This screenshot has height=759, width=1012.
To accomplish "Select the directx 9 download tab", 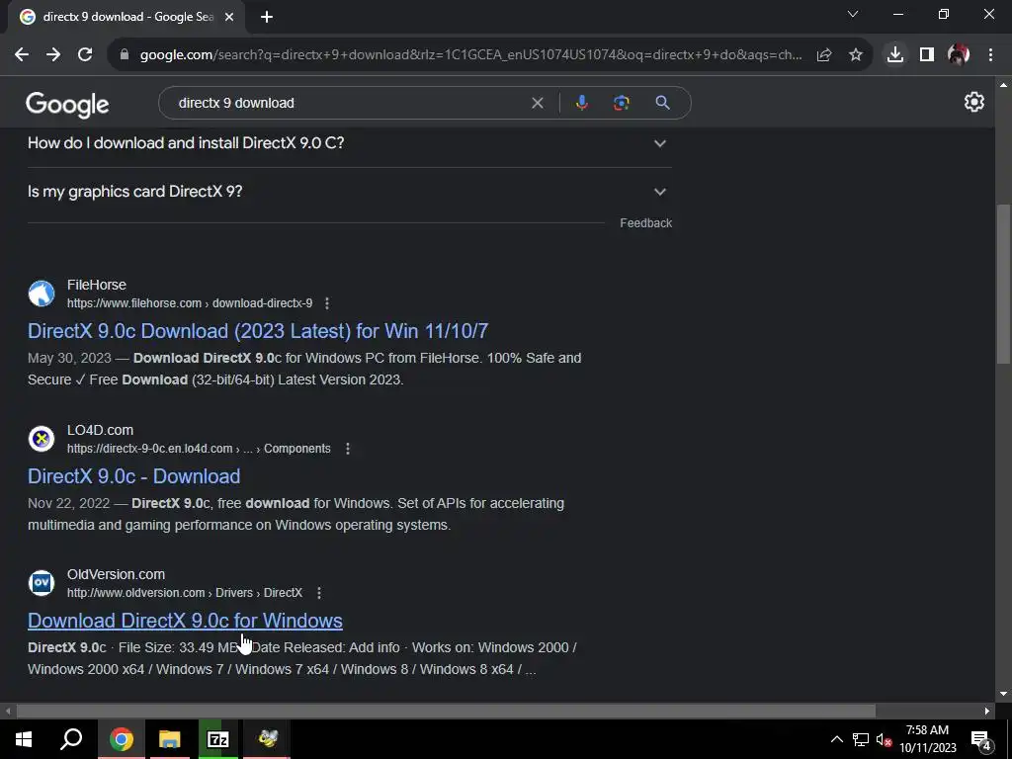I will [x=126, y=17].
